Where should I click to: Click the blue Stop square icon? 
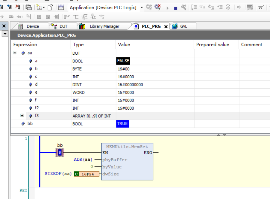click(176, 8)
